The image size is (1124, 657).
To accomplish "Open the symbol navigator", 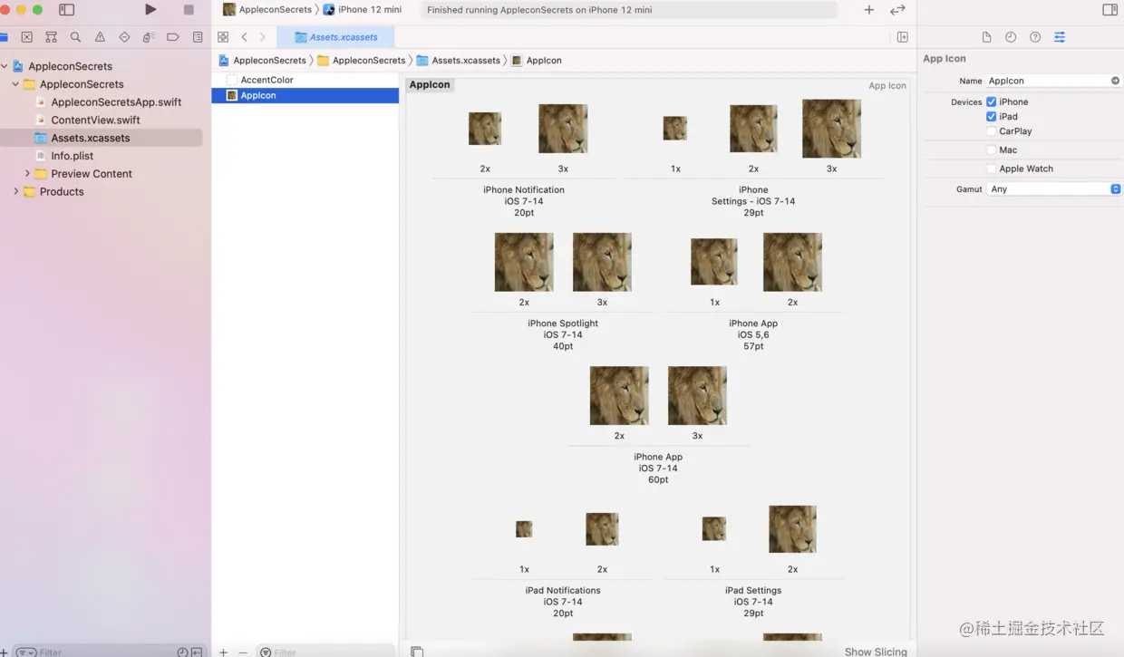I will (51, 37).
